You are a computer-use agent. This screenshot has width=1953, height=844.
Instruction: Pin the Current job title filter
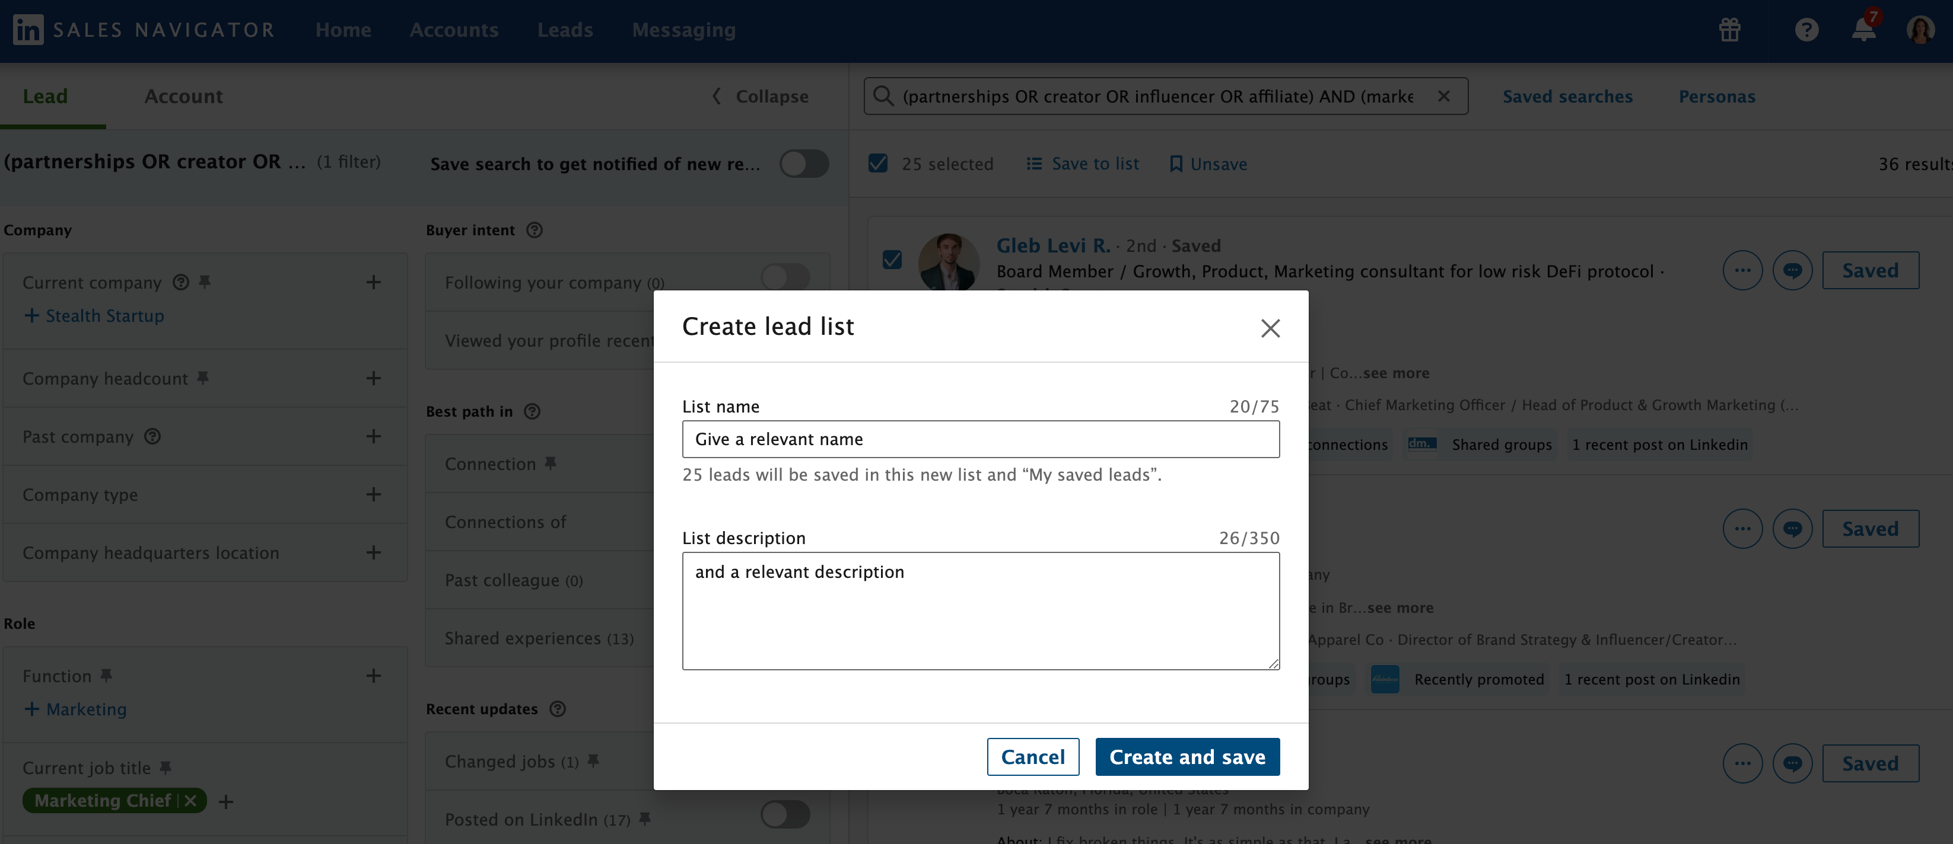(x=166, y=767)
